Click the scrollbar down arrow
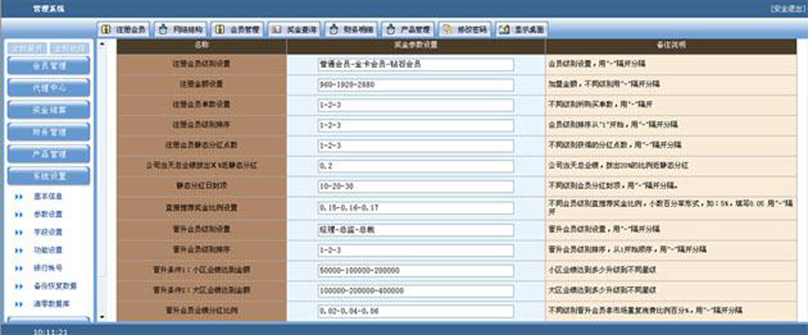808x335 pixels. tap(102, 318)
